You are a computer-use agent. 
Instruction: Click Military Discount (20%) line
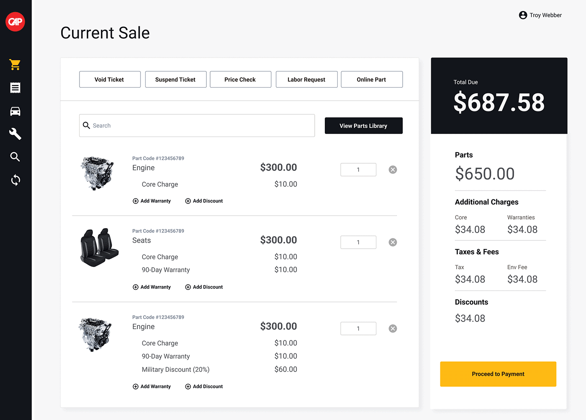(x=175, y=369)
